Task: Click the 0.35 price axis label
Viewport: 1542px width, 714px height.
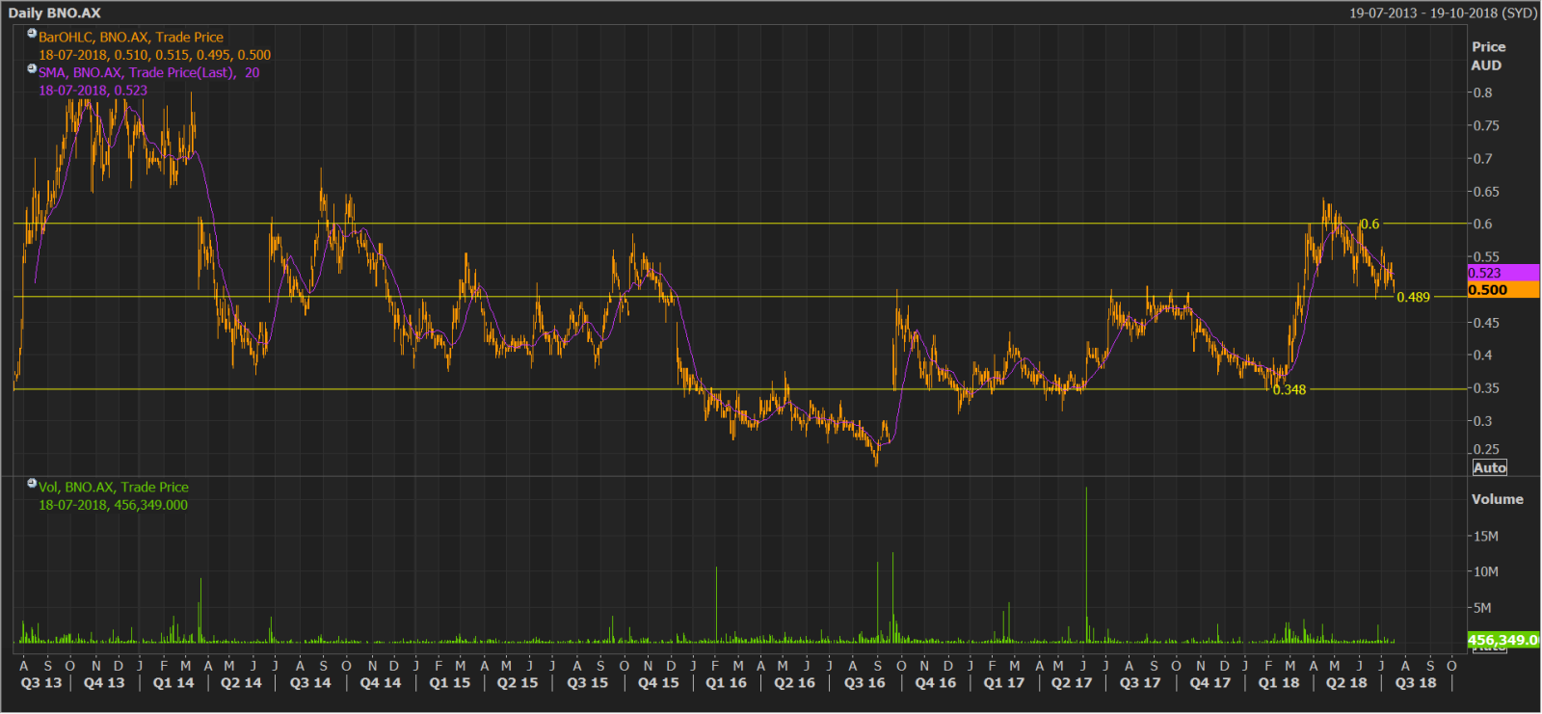Action: point(1487,387)
